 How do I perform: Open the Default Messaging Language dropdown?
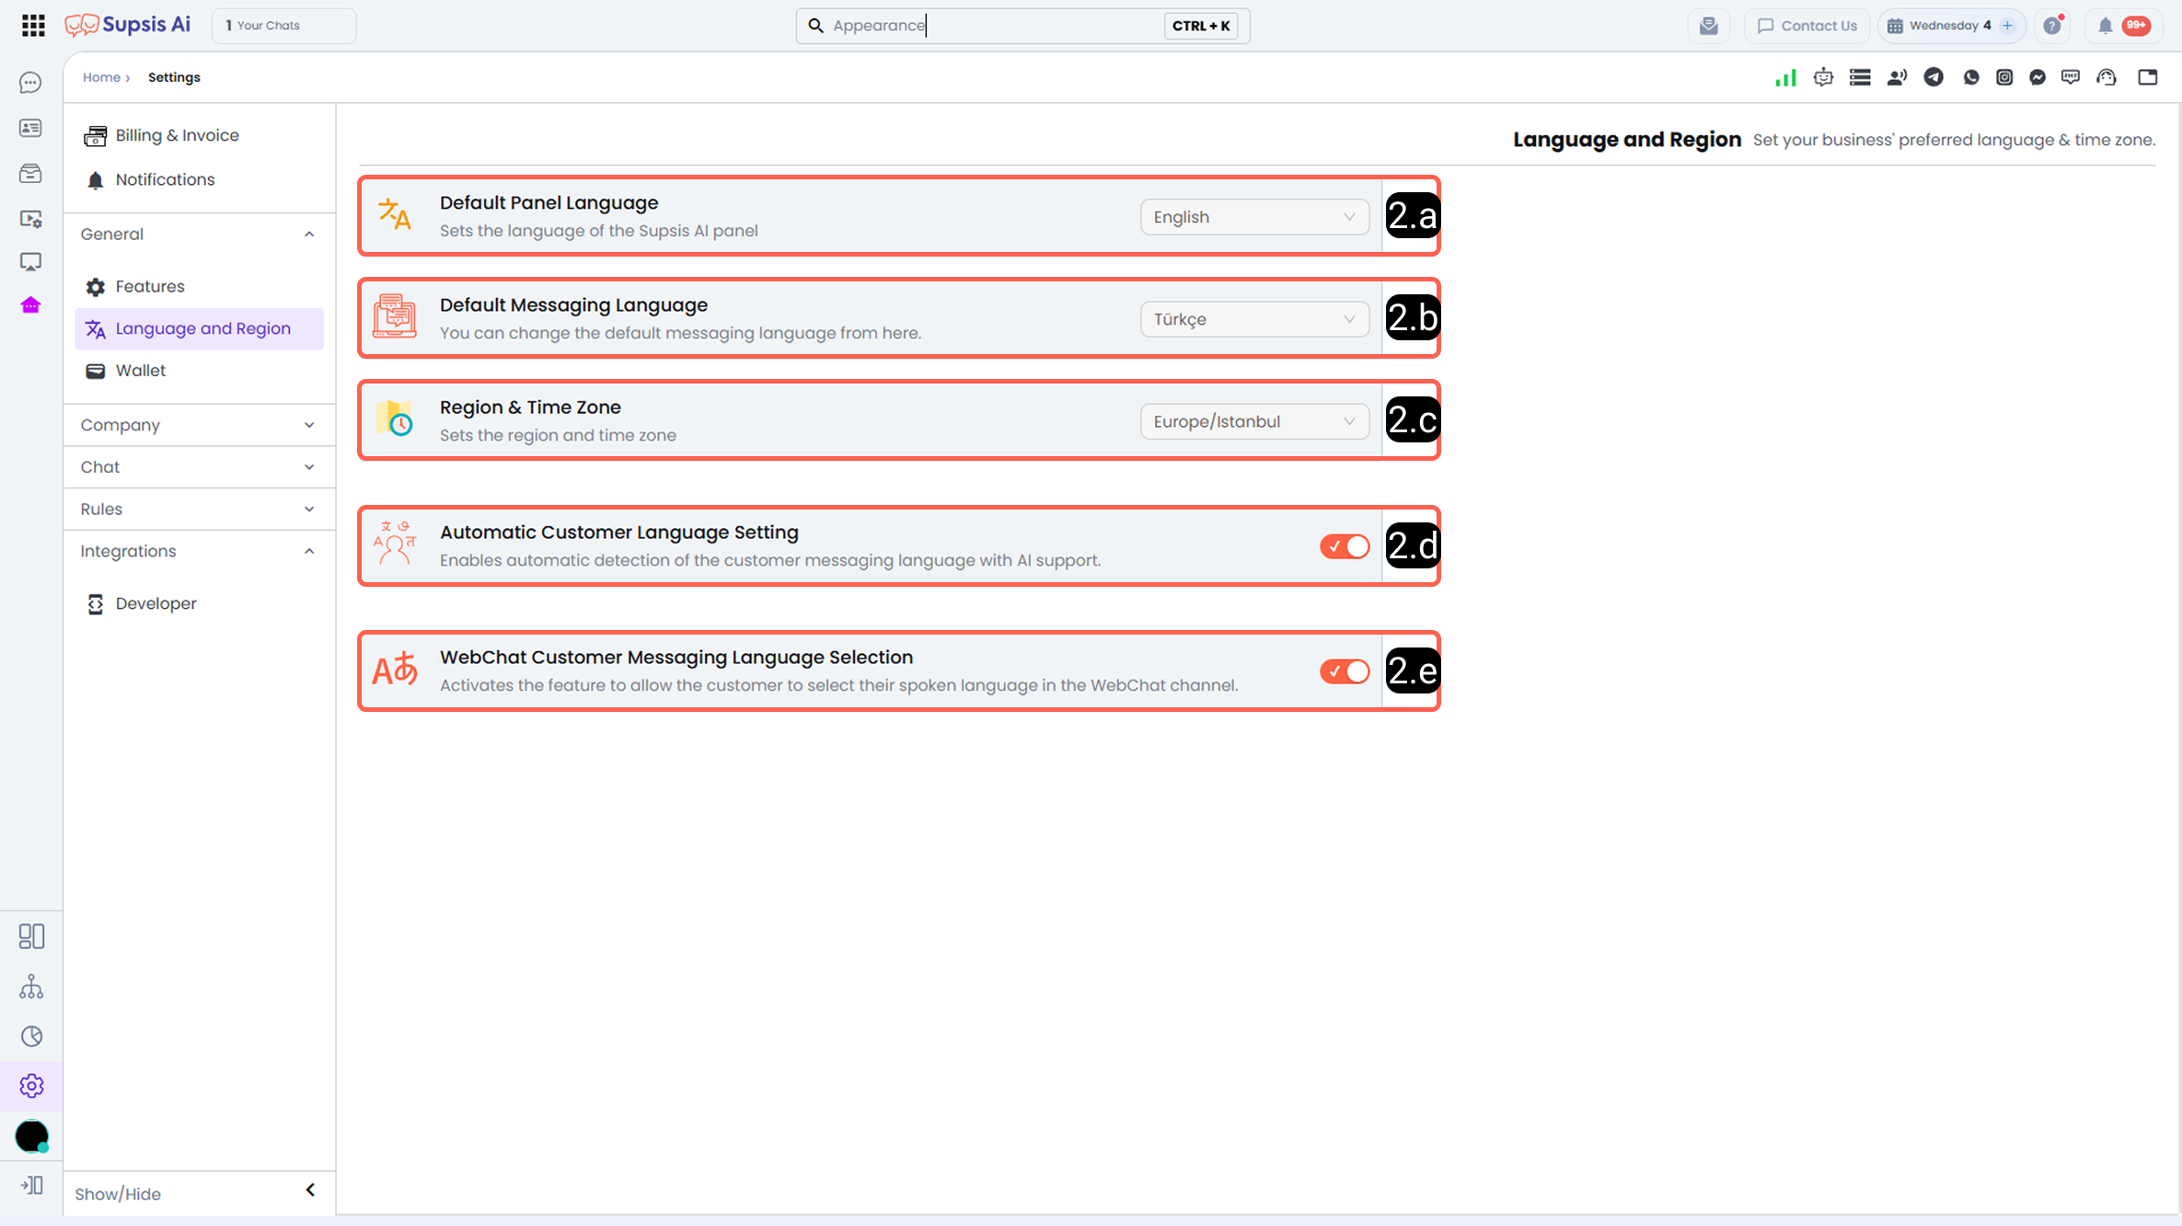[1254, 319]
